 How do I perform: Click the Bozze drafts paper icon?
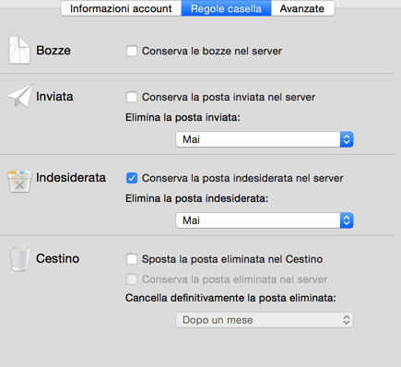[x=19, y=50]
